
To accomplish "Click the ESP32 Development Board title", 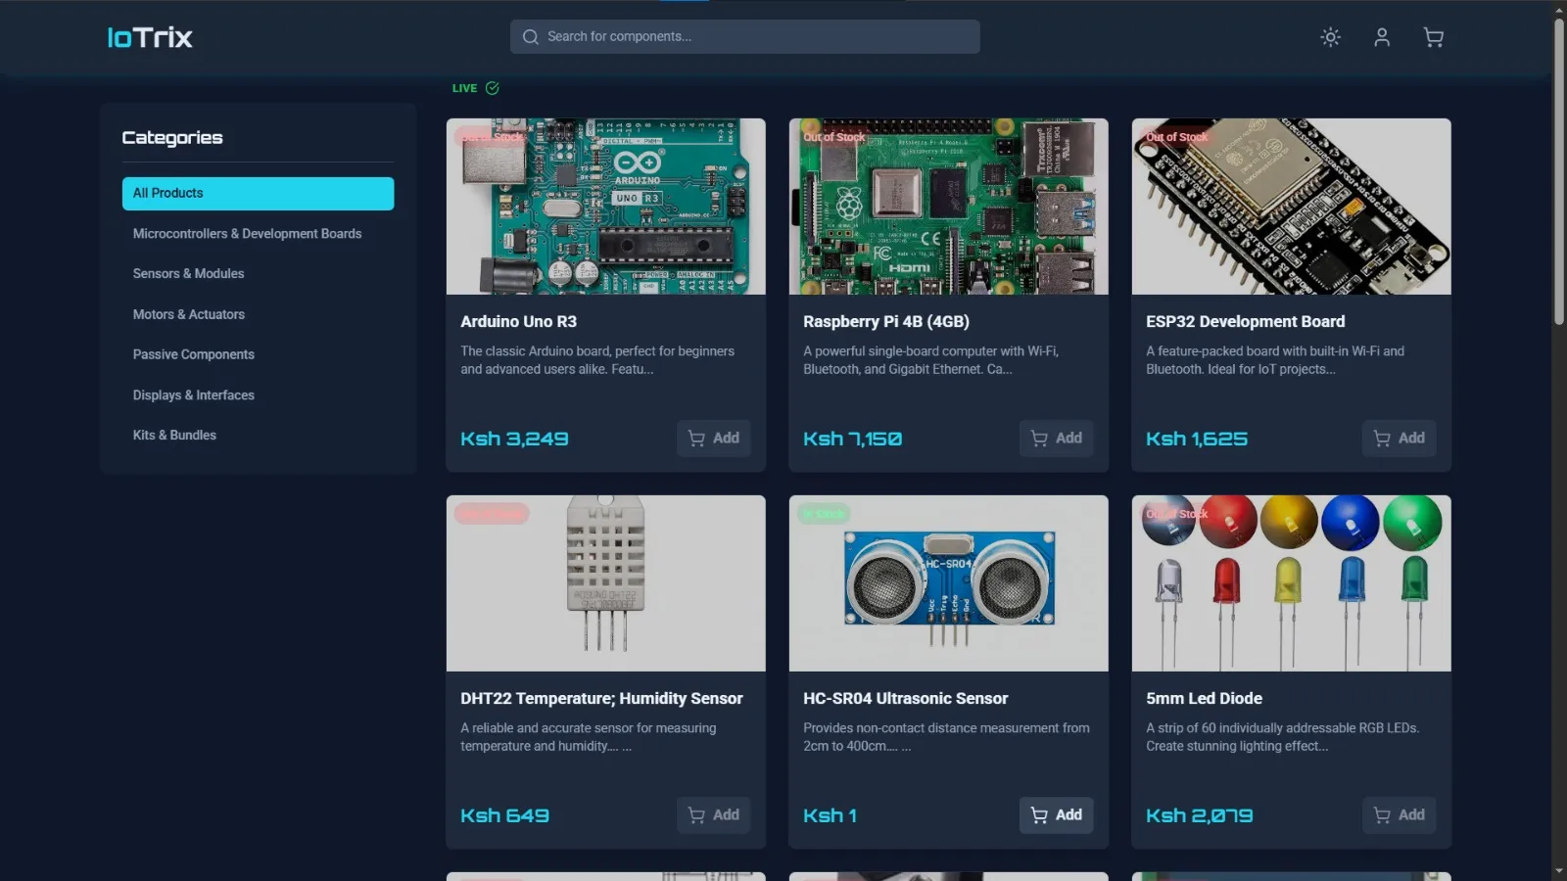I will [x=1246, y=322].
